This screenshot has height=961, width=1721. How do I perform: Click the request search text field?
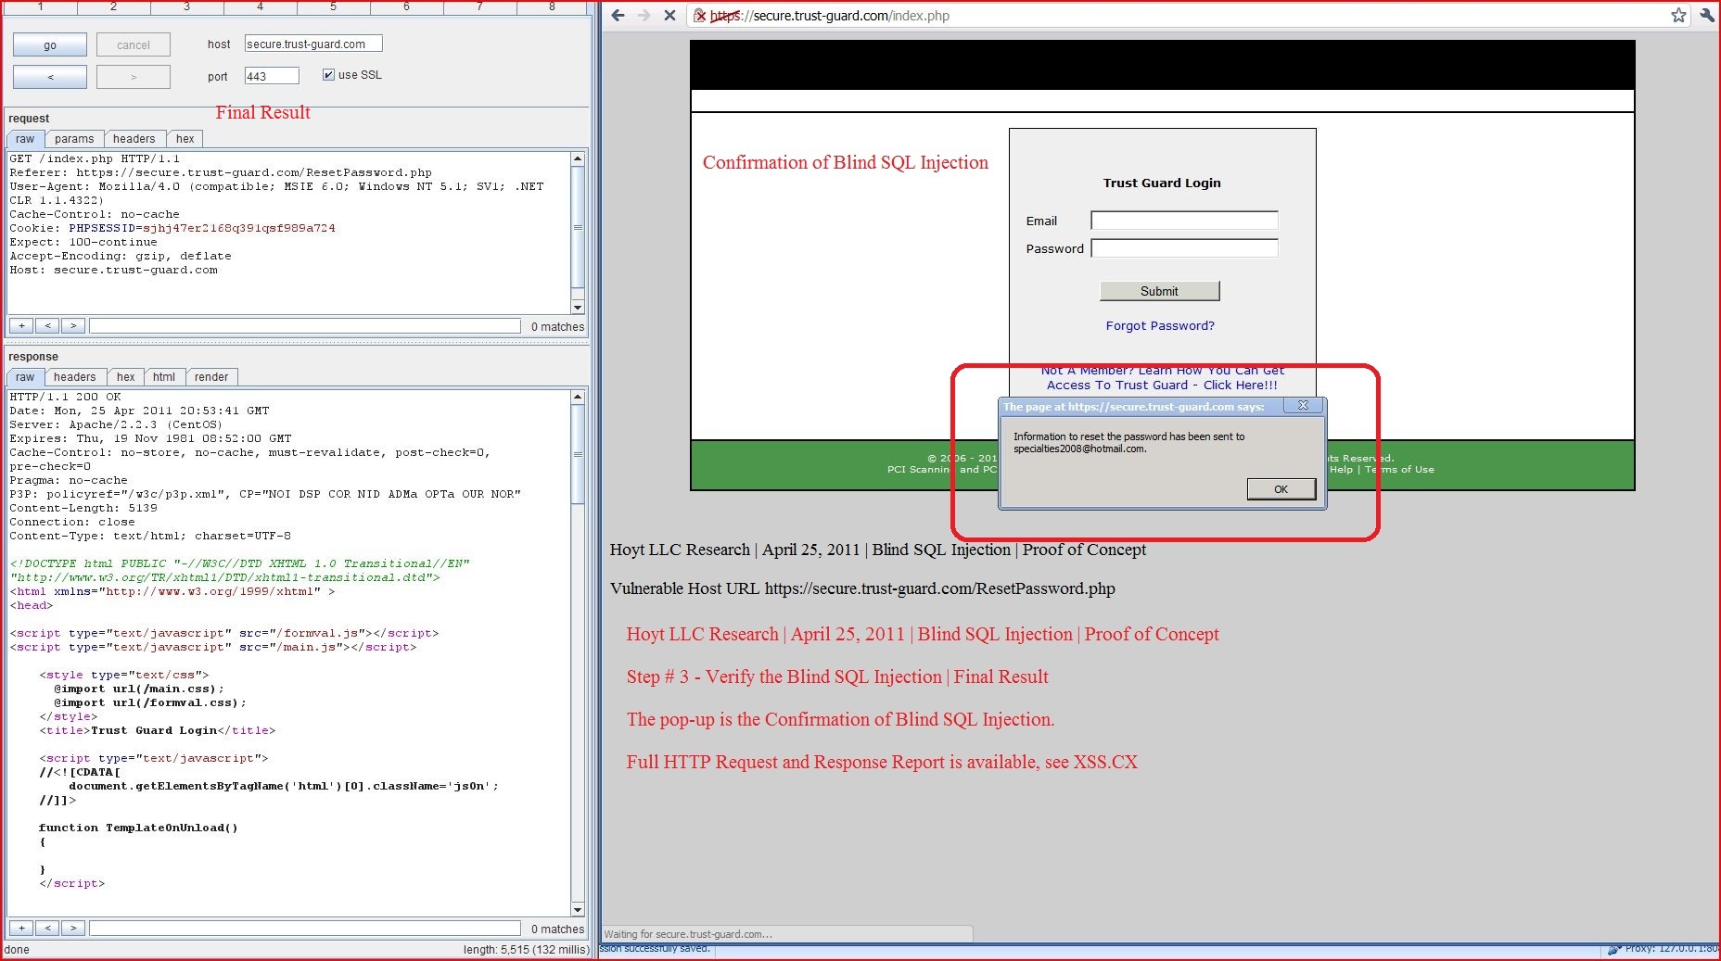tap(305, 326)
